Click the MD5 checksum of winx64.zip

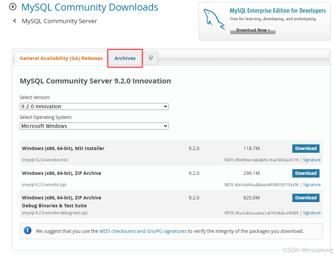267,185
